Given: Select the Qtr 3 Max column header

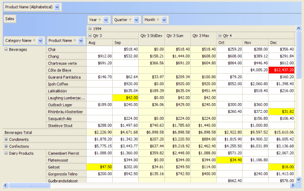Looking at the screenshot, I should [x=204, y=39].
